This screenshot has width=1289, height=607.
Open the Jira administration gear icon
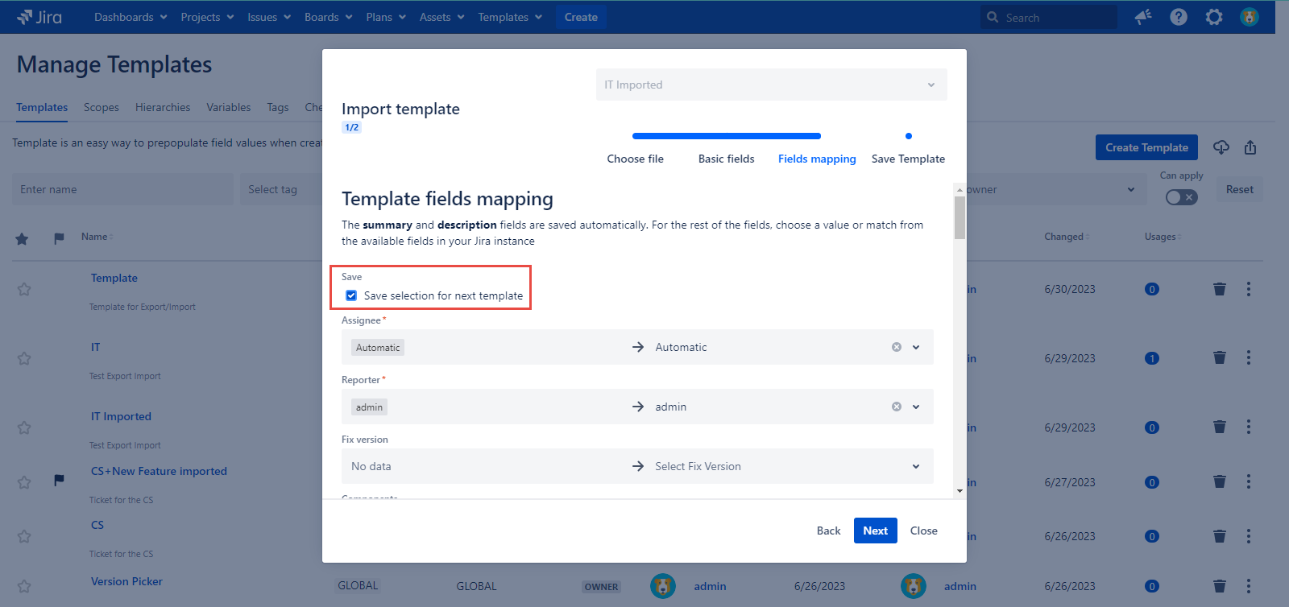(x=1214, y=17)
